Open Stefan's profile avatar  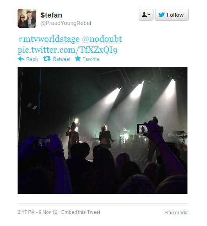coord(27,18)
